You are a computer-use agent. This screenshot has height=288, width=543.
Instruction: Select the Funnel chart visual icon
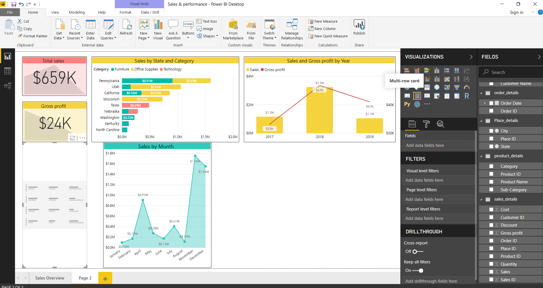pos(457,87)
